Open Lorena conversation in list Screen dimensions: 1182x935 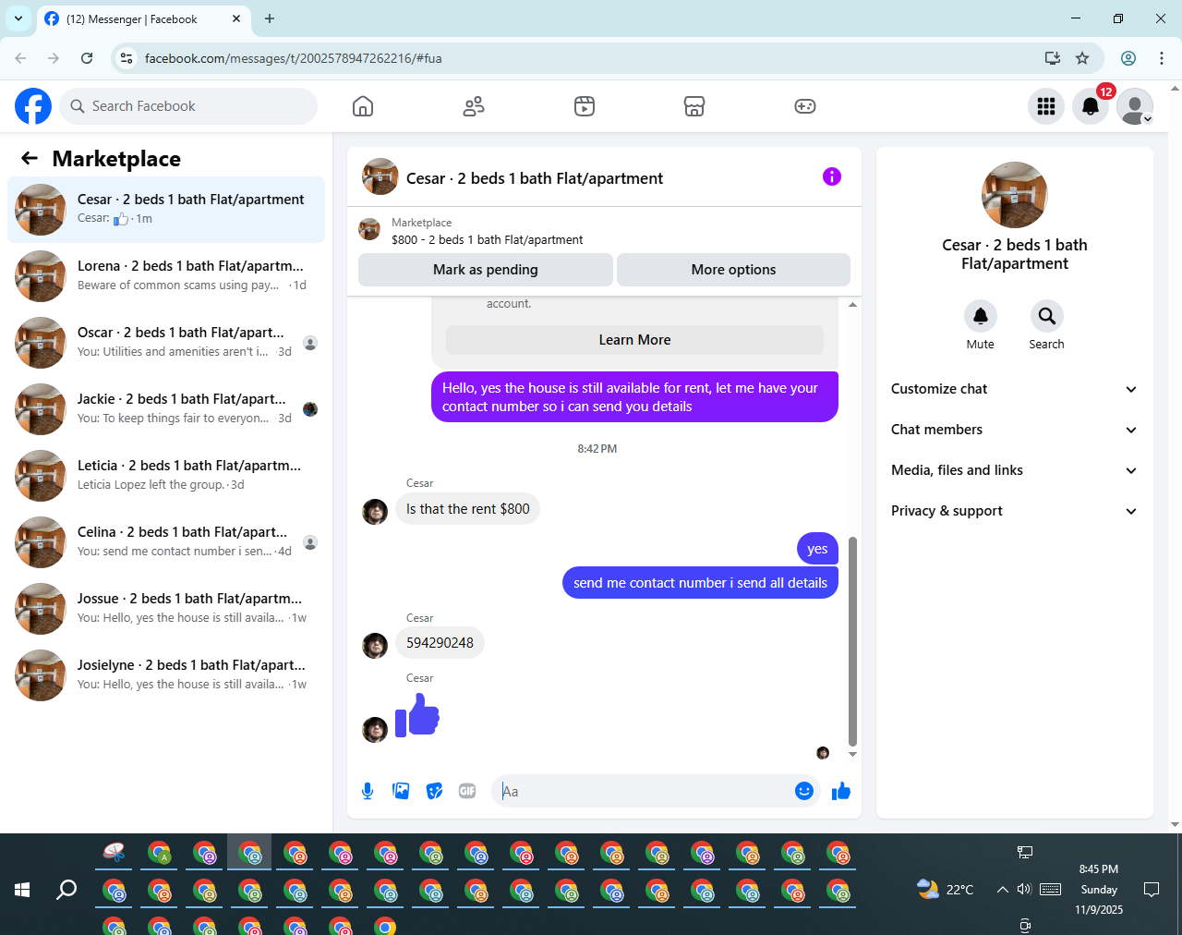(166, 276)
